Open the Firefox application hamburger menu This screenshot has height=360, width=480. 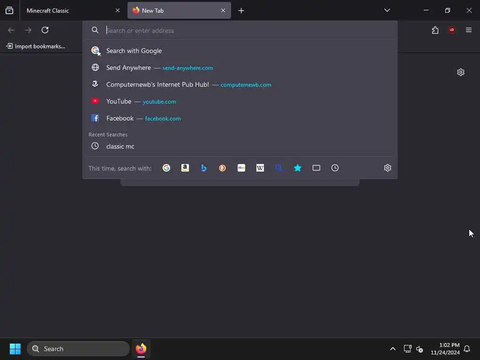(x=469, y=30)
